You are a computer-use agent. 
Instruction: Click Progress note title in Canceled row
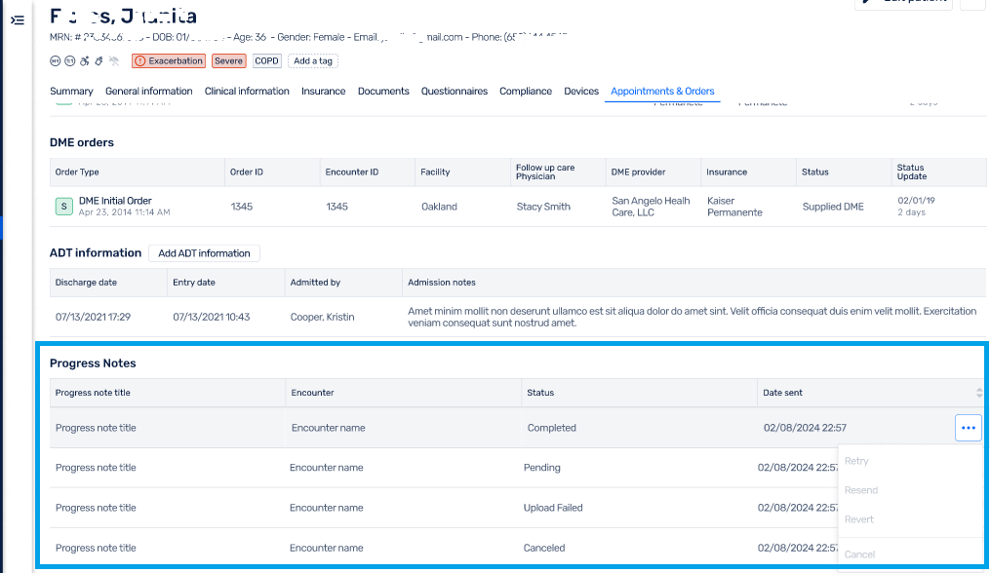point(96,549)
